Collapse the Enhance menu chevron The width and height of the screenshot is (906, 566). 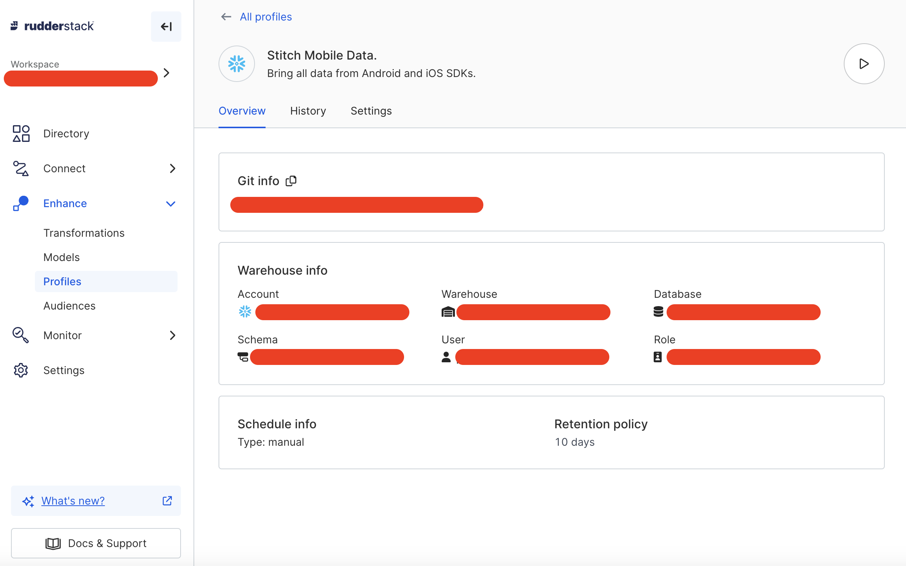(171, 204)
